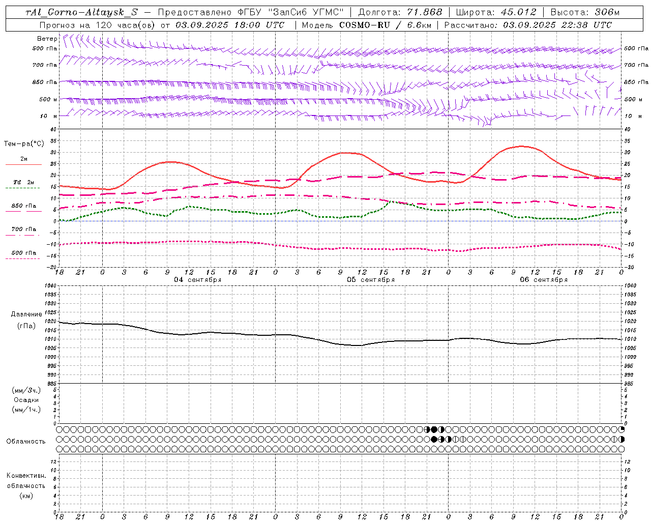The image size is (651, 521).
Task: Click the station title rAl_Gorno-Altaysk_S
Action: pyautogui.click(x=81, y=12)
